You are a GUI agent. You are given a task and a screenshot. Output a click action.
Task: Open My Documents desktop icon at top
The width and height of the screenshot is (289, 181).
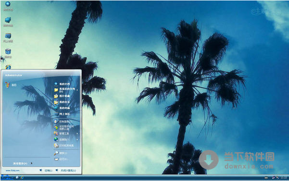coord(8,6)
